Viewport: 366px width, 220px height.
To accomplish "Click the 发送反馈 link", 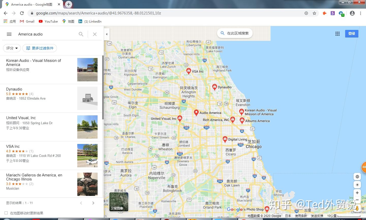I will [x=317, y=216].
